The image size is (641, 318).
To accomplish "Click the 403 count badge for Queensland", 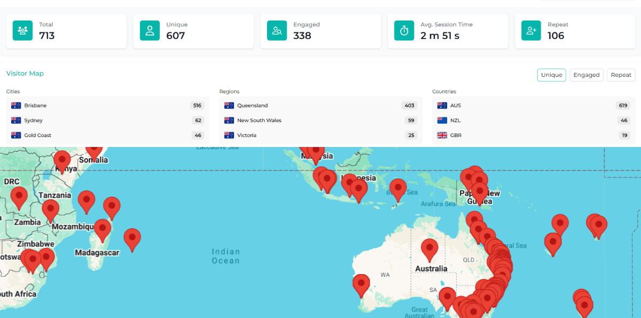I will coord(410,105).
